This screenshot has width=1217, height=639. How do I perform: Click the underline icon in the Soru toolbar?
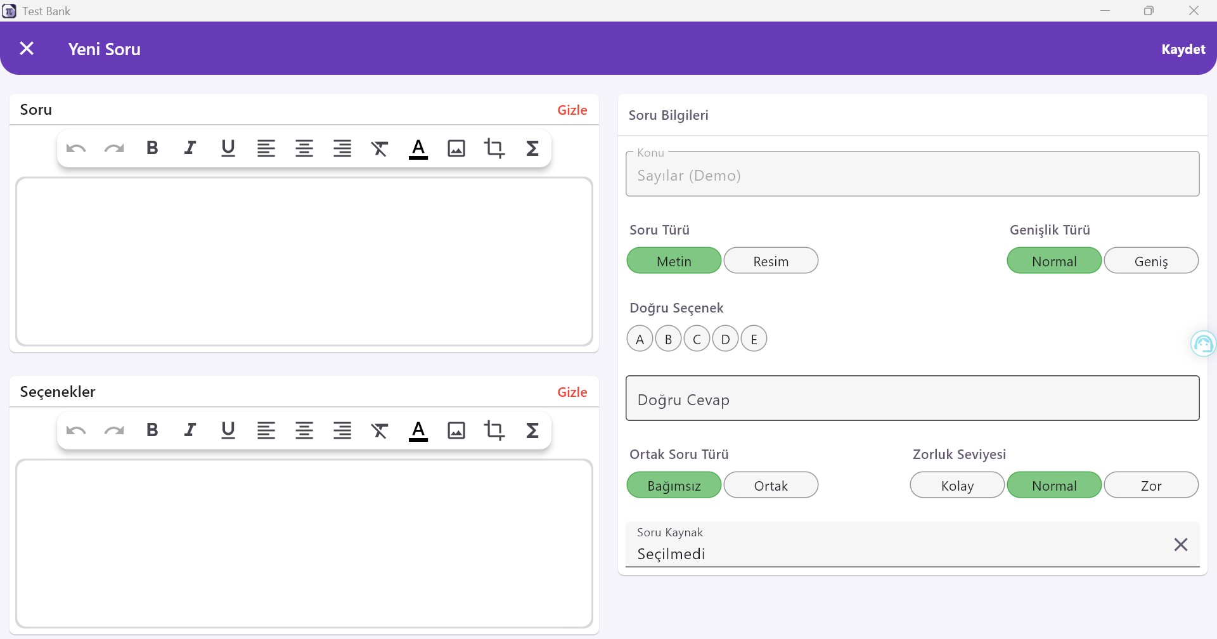(x=228, y=148)
